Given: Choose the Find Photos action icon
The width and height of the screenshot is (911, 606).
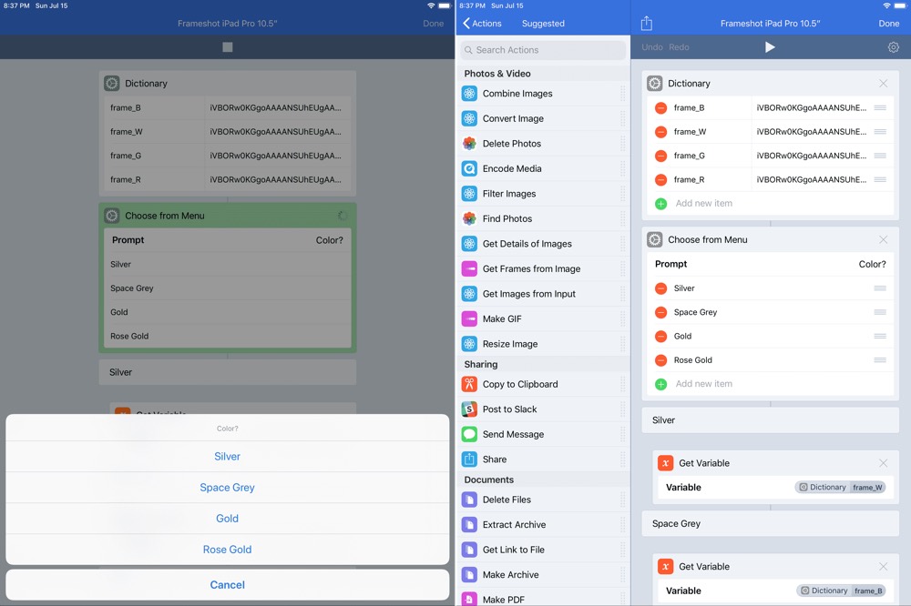Looking at the screenshot, I should tap(469, 218).
